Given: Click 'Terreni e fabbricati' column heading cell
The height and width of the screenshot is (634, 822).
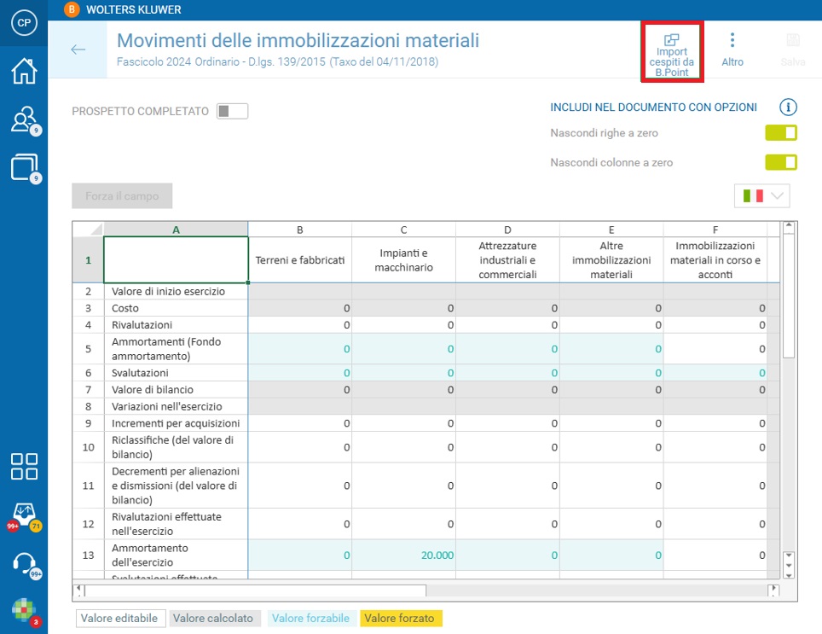Looking at the screenshot, I should [300, 260].
